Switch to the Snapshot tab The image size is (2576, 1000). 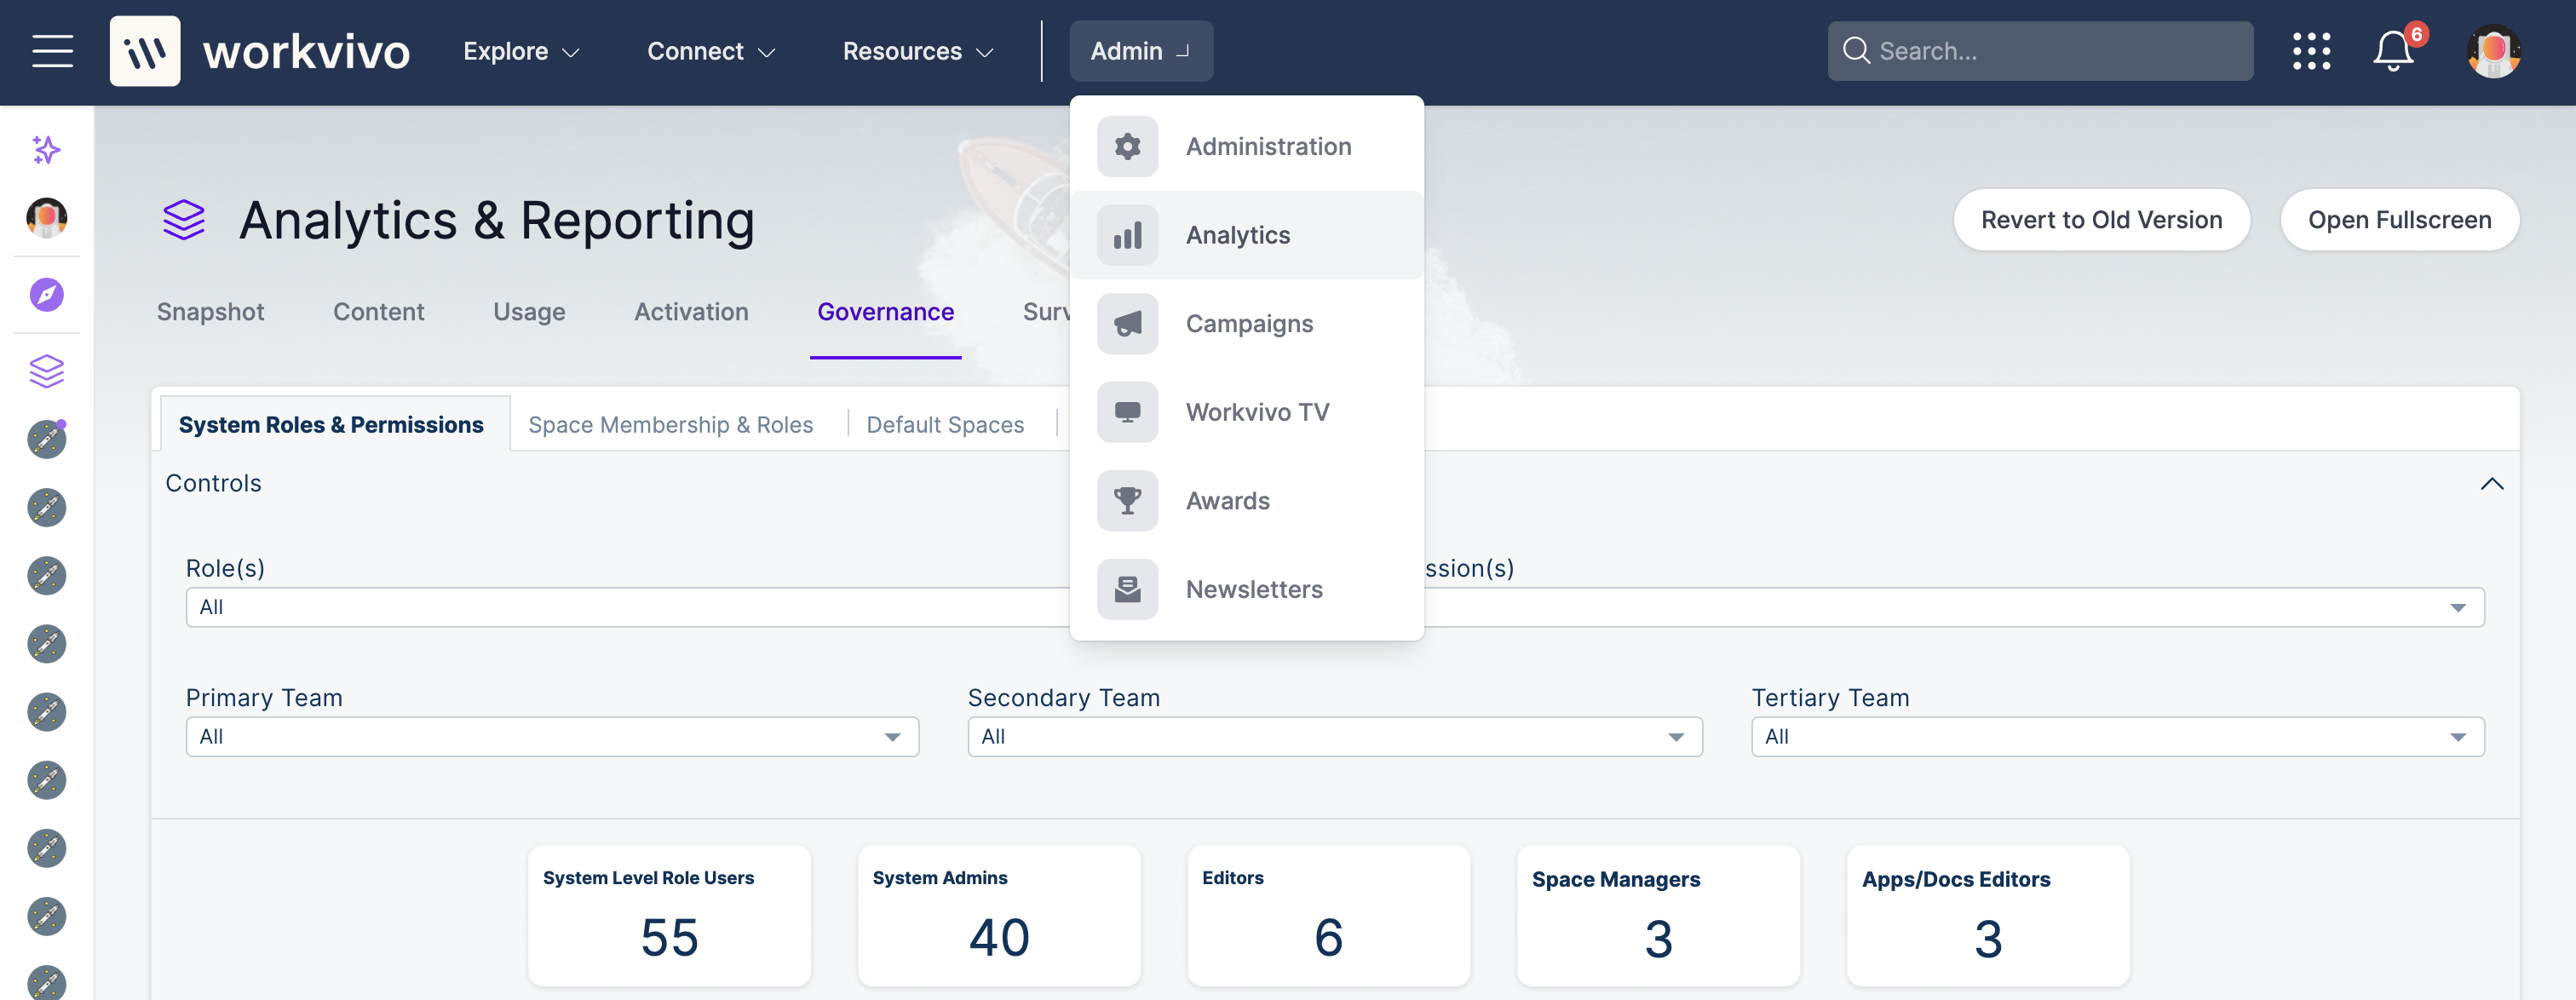[x=210, y=312]
